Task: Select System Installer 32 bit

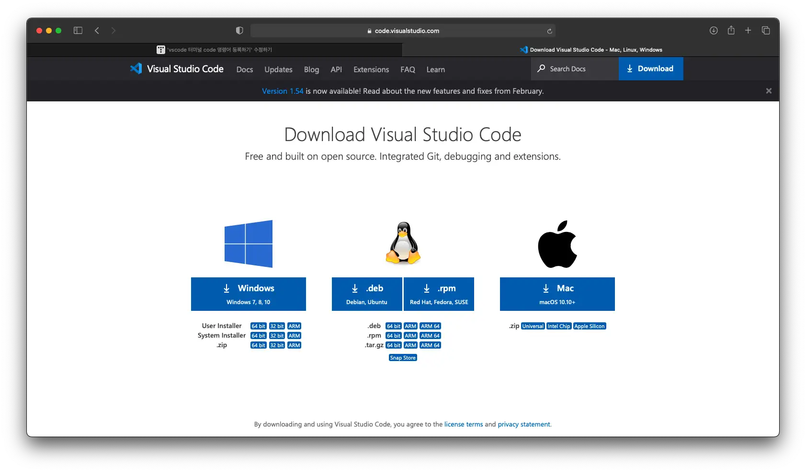Action: click(277, 336)
